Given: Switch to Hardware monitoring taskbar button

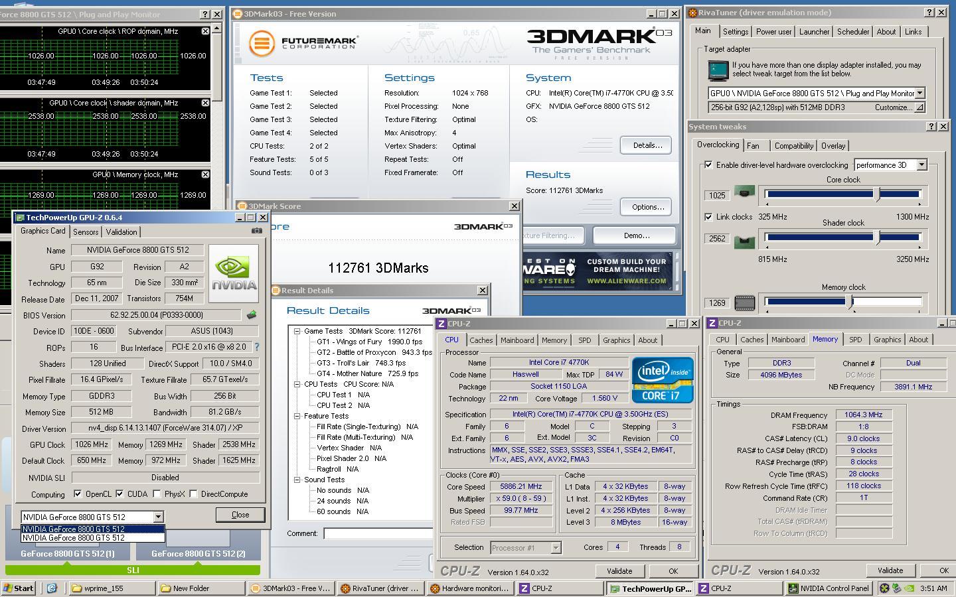Looking at the screenshot, I should [469, 588].
